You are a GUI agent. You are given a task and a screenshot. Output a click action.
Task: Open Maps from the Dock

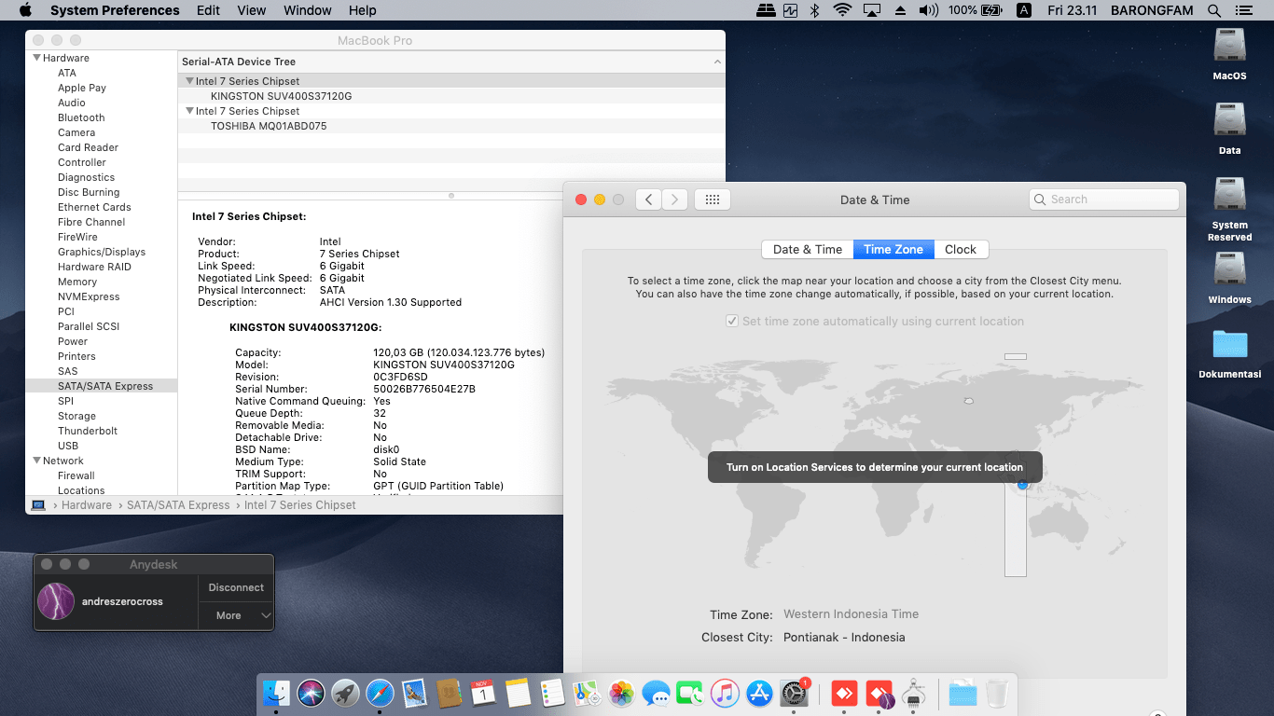point(587,694)
